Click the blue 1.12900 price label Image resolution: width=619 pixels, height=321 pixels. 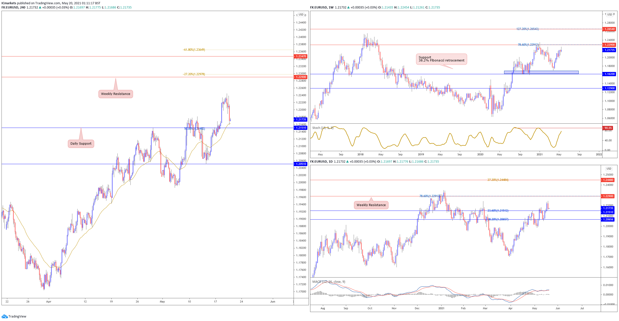tap(609, 88)
